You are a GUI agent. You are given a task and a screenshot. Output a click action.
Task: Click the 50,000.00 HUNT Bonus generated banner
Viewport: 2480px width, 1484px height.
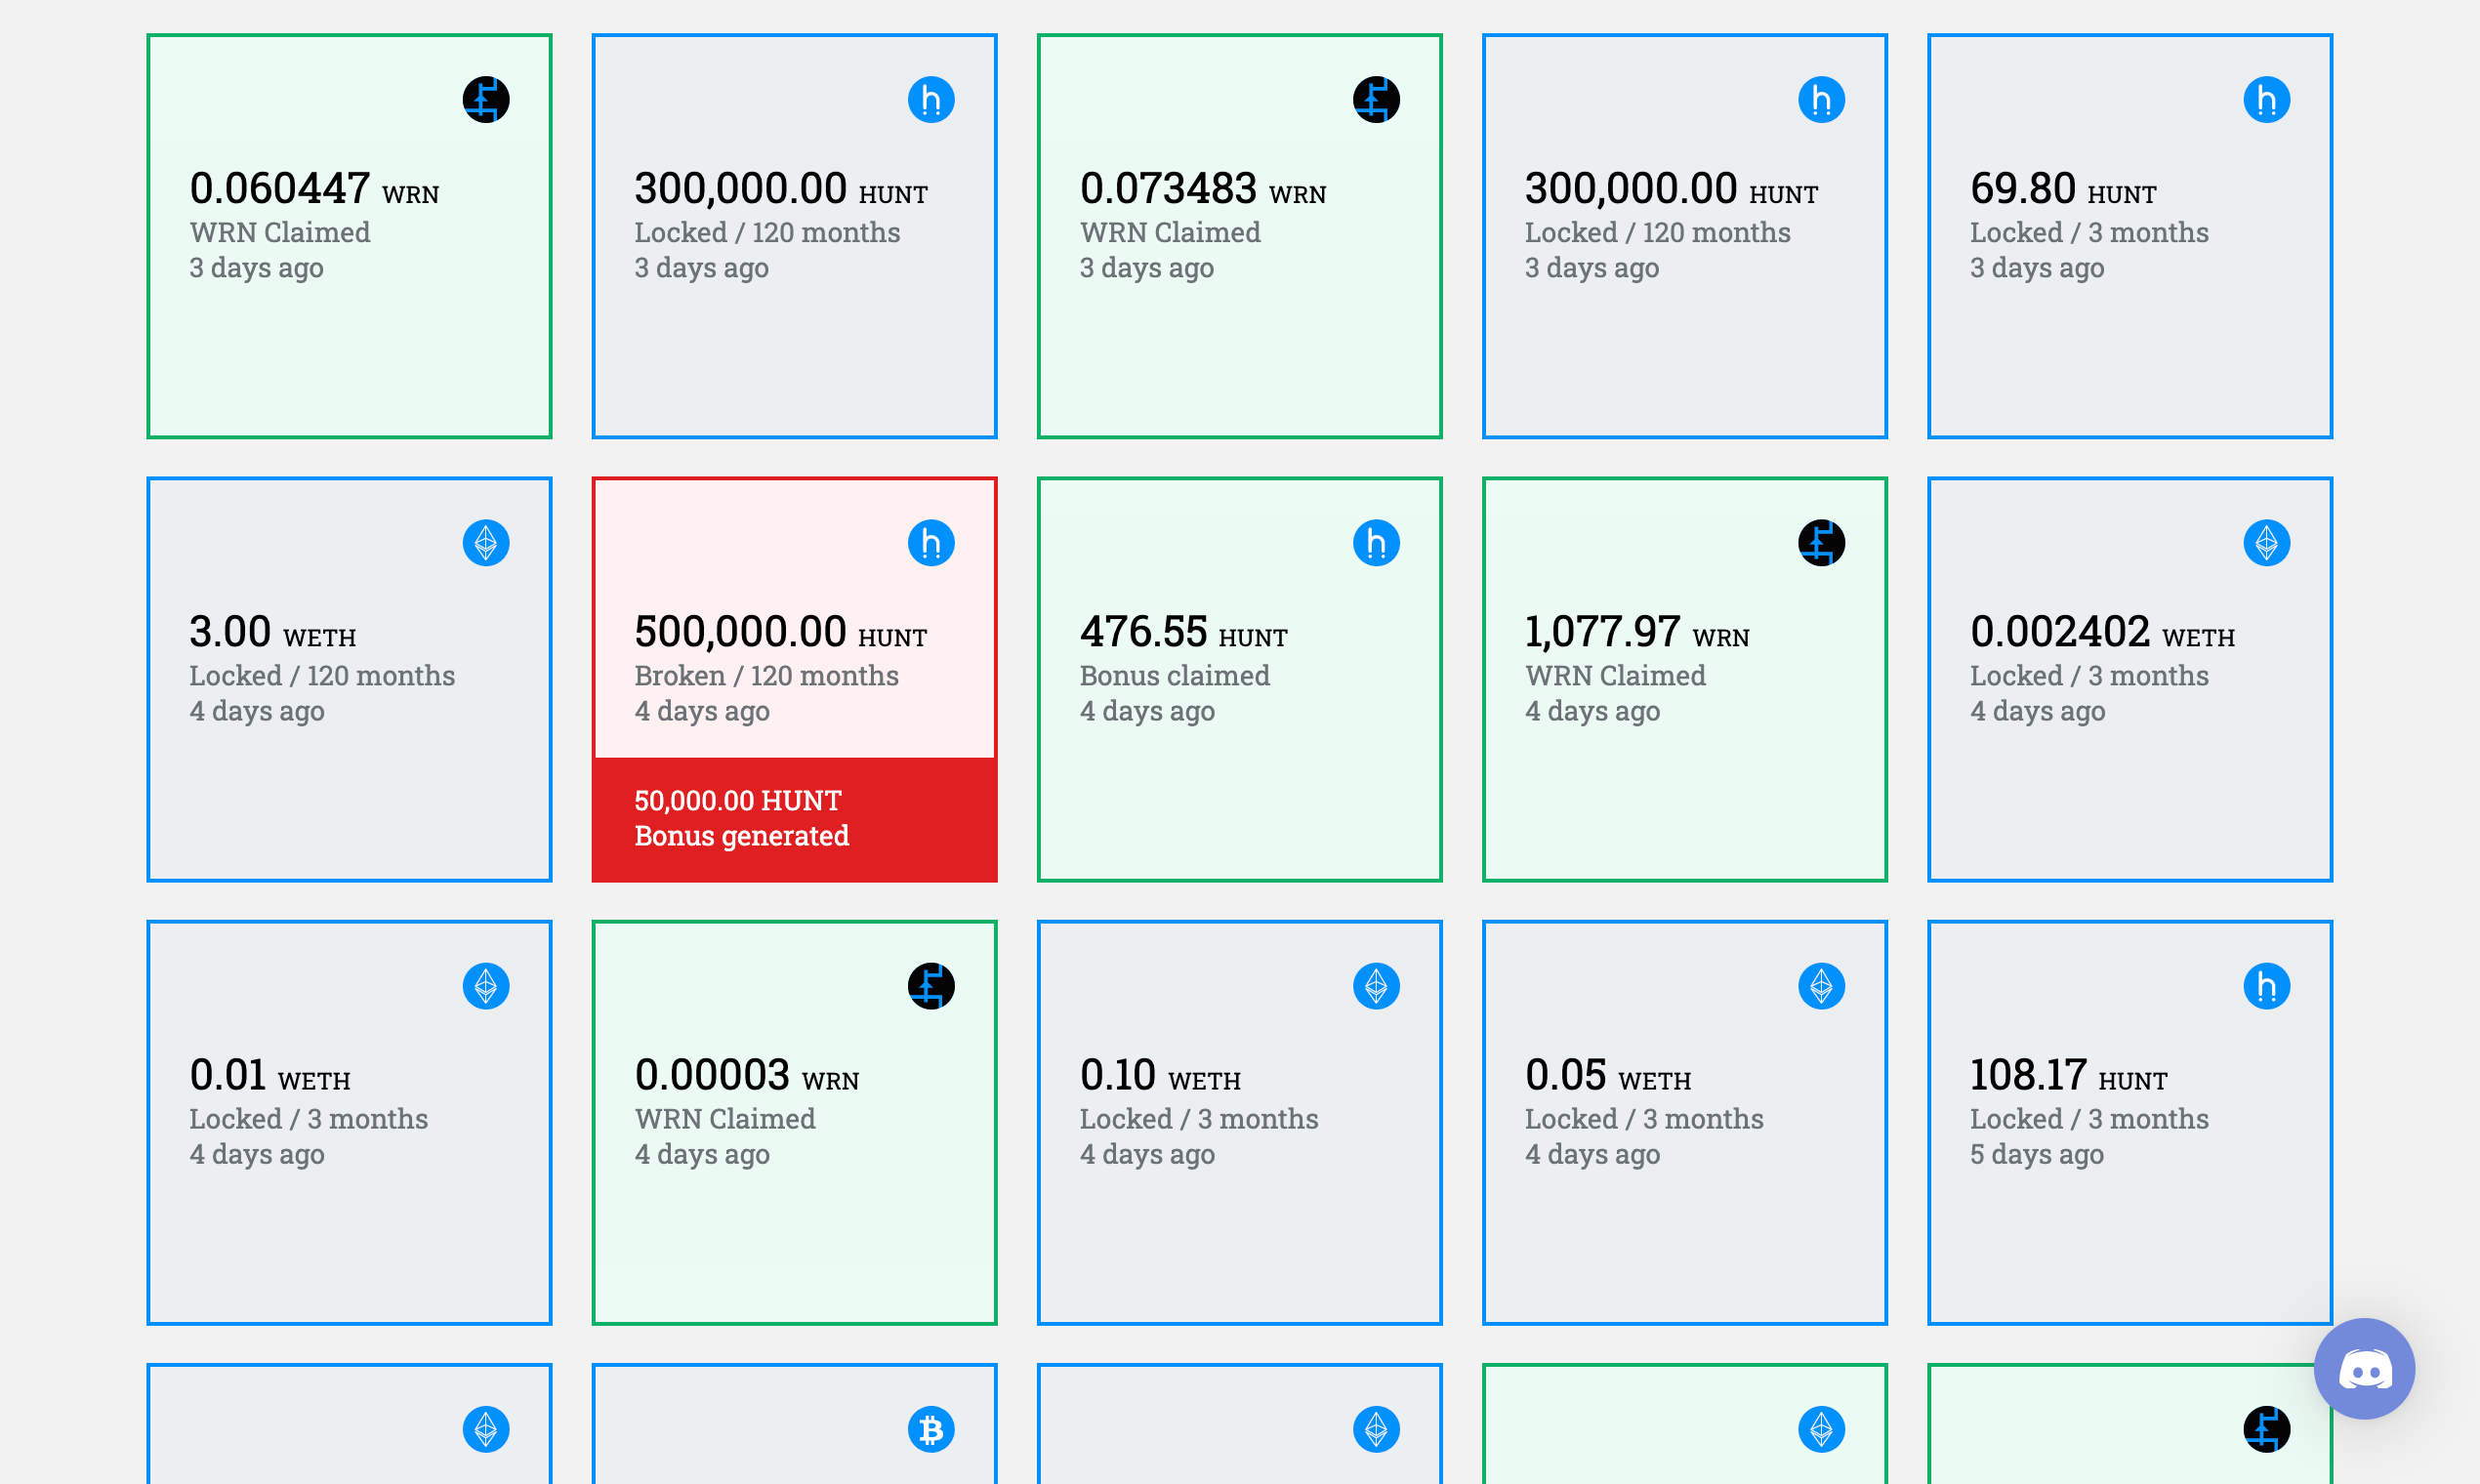[794, 819]
